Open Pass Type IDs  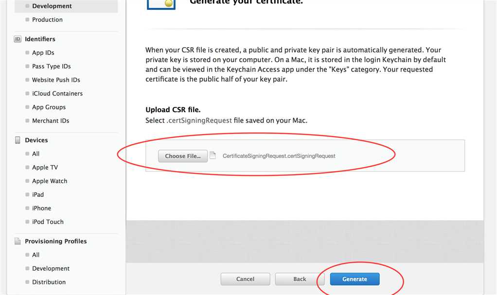(52, 66)
